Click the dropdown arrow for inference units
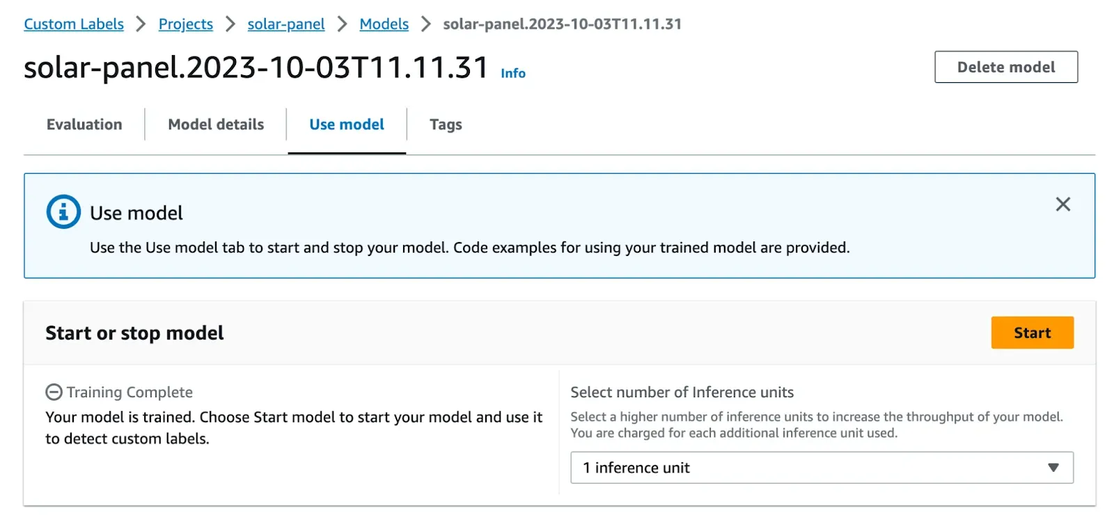Viewport: 1114px width, 517px height. (x=1053, y=468)
